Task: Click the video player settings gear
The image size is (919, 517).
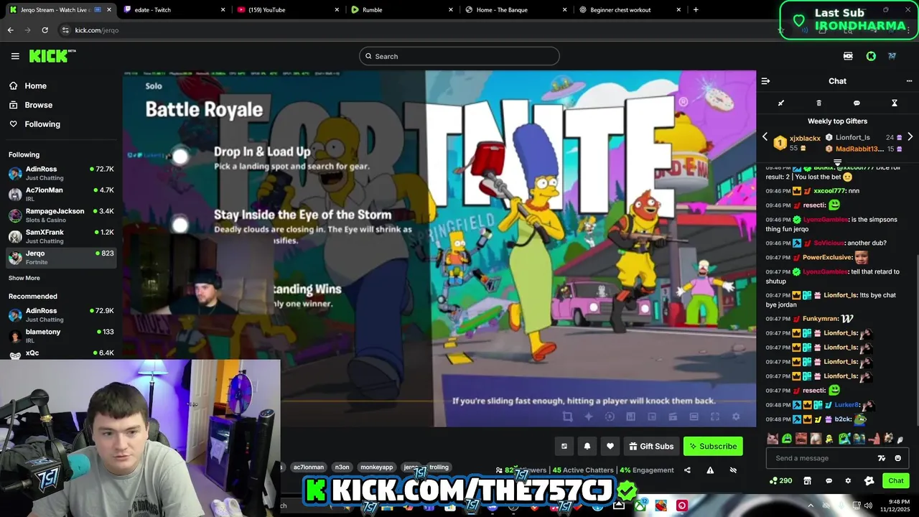Action: [736, 416]
